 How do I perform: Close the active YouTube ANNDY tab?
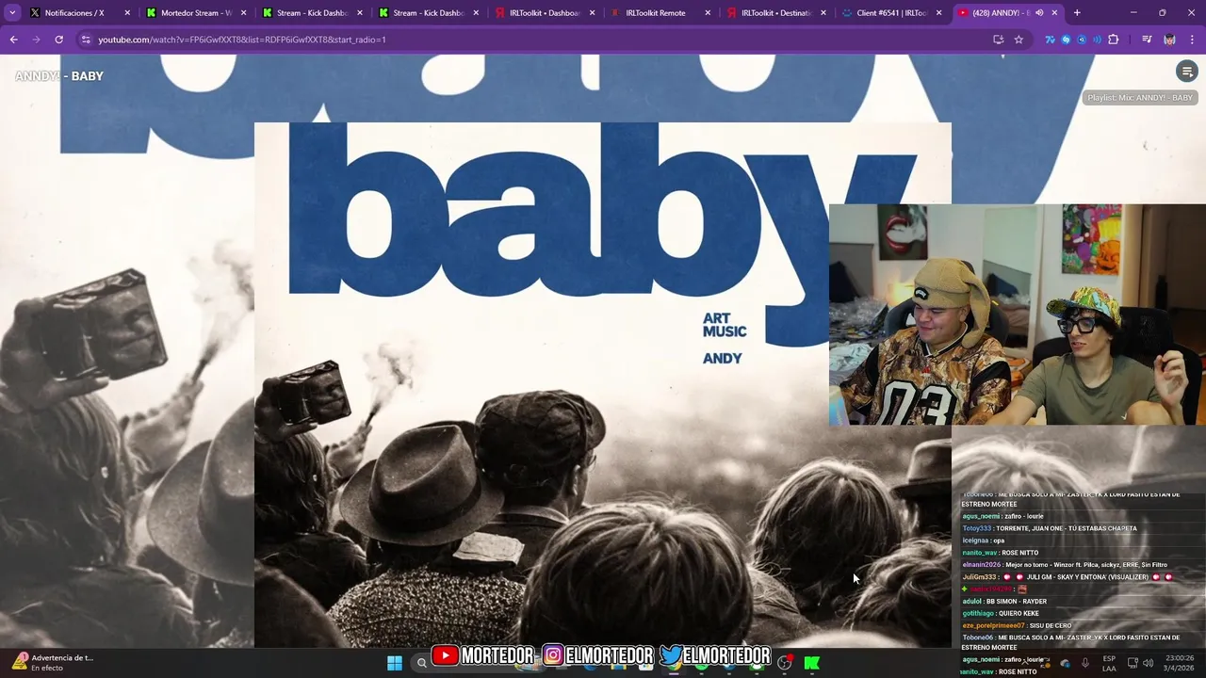(1054, 13)
